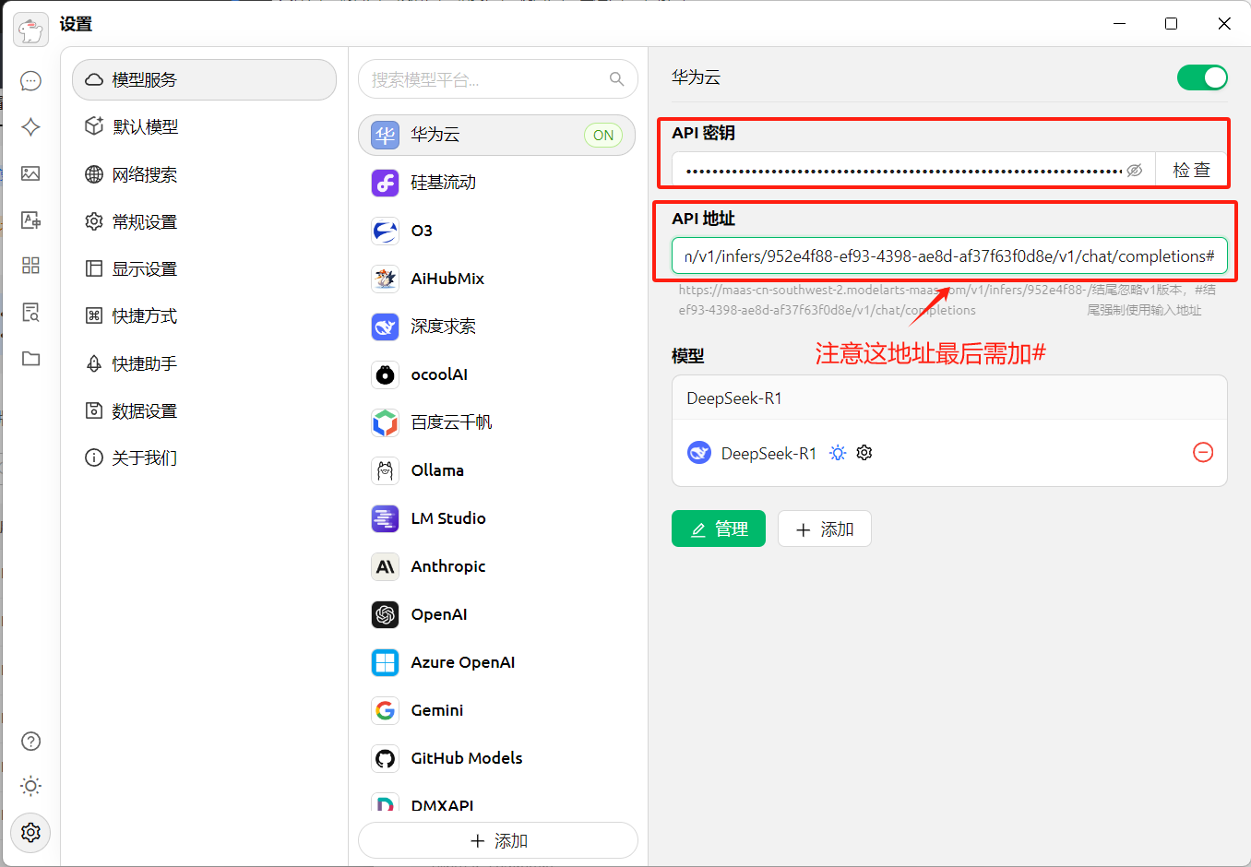
Task: Open 显示设置 settings section
Action: (204, 269)
